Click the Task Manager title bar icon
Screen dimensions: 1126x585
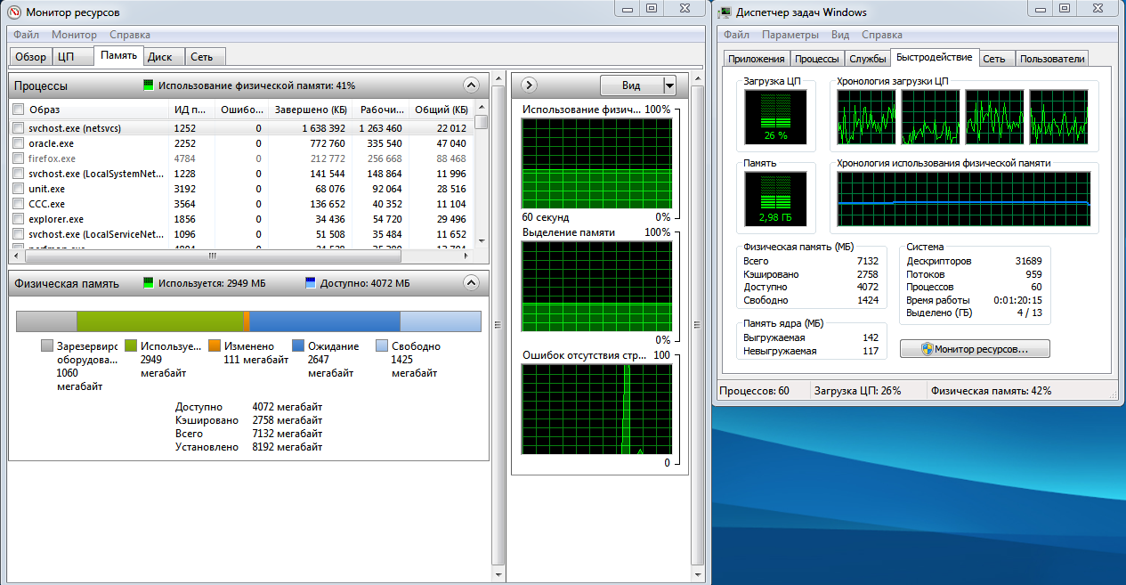pos(725,12)
